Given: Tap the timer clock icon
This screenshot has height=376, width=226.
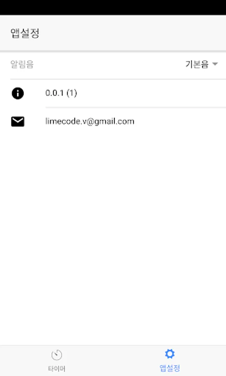Looking at the screenshot, I should [x=56, y=355].
